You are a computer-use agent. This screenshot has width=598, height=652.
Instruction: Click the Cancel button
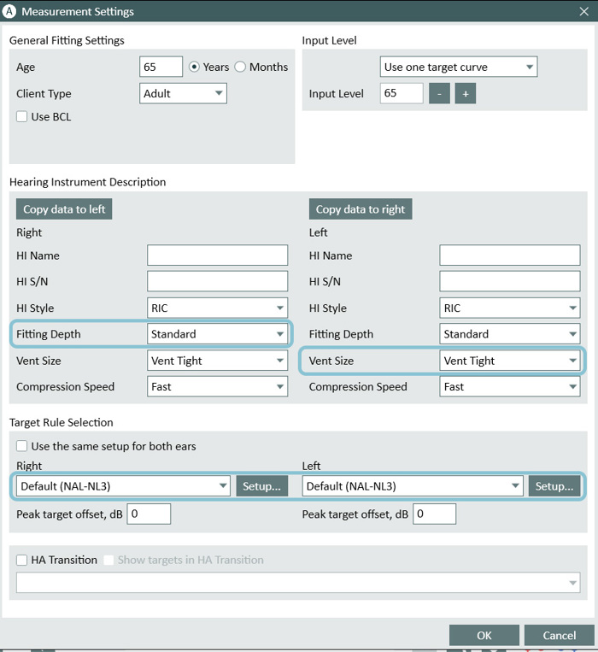[x=560, y=636]
